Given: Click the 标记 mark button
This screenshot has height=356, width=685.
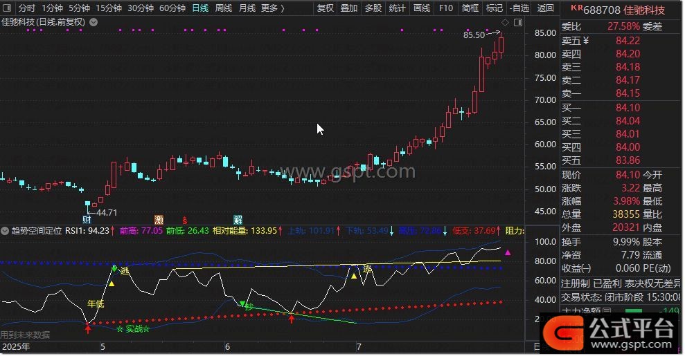Looking at the screenshot, I should pyautogui.click(x=494, y=8).
